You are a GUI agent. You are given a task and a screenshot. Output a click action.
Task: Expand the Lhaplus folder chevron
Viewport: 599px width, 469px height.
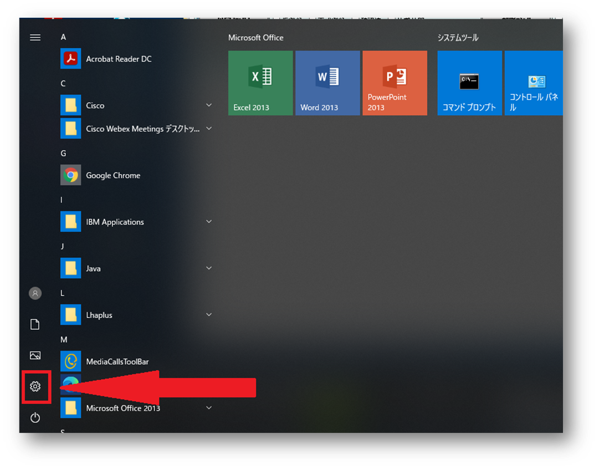point(209,314)
